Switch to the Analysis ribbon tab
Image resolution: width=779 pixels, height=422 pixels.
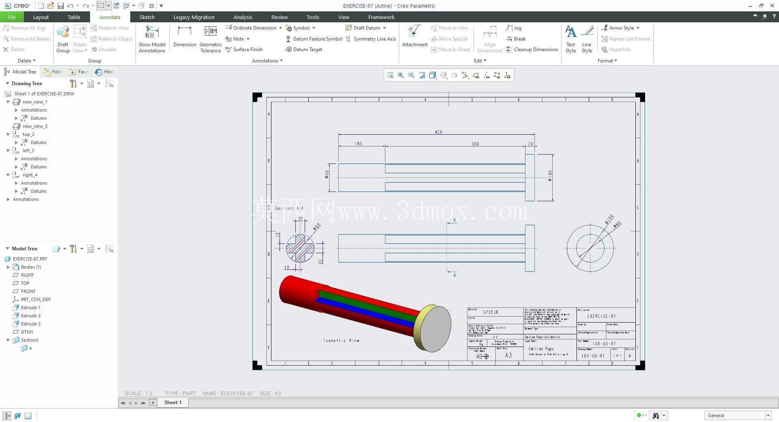pyautogui.click(x=243, y=17)
